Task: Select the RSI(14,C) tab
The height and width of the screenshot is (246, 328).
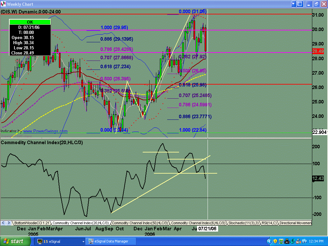Action: 269,223
